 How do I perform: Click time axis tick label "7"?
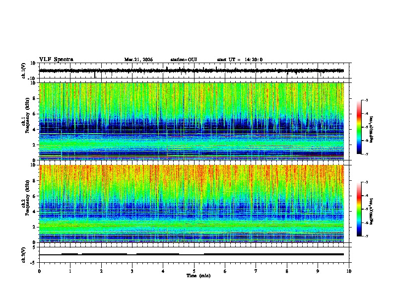pos(256,271)
